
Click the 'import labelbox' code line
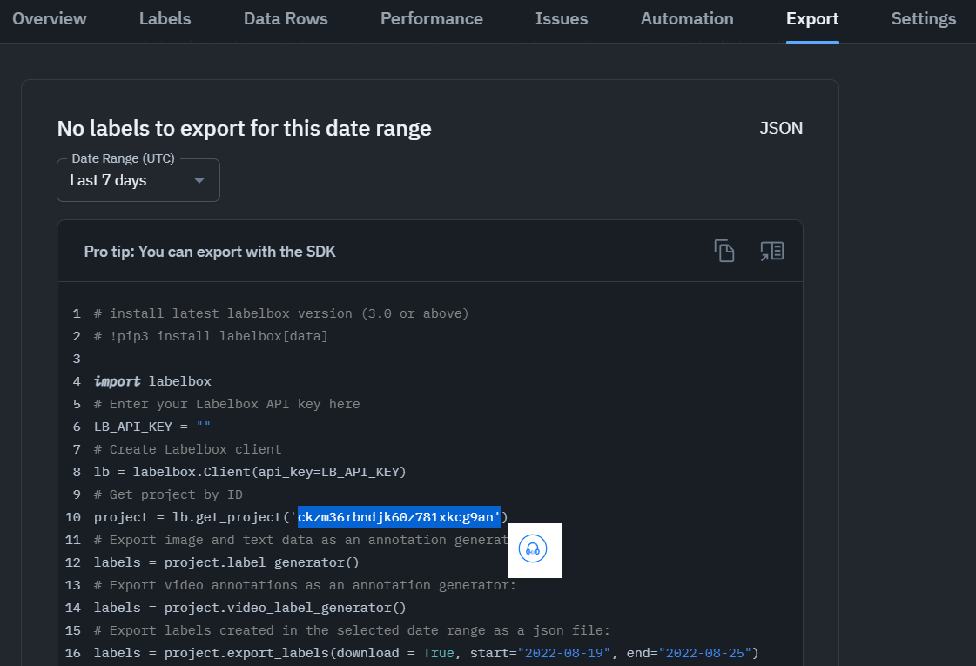(152, 381)
